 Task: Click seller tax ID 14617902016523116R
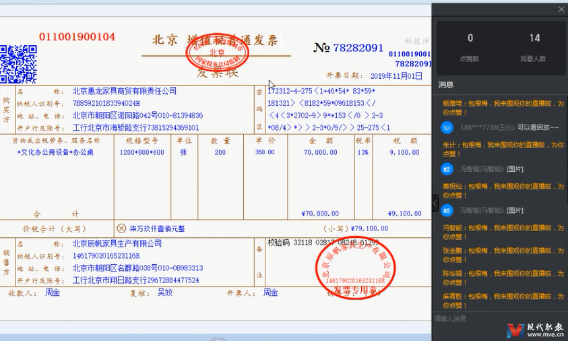pos(106,256)
